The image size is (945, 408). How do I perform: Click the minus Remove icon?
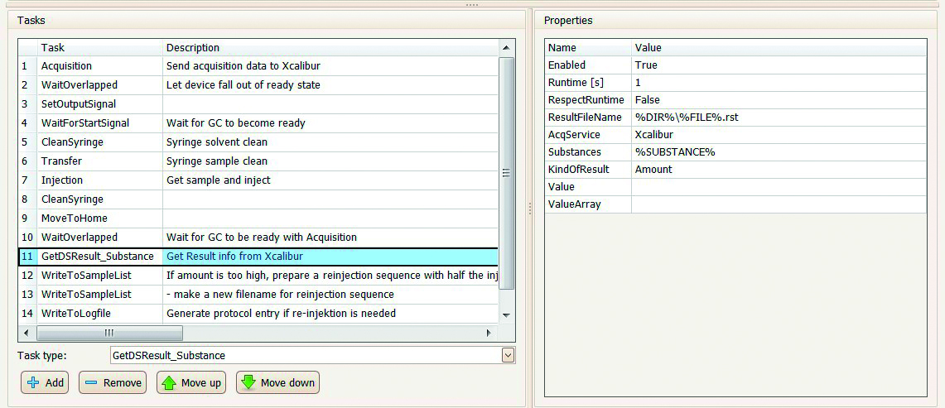tap(91, 382)
